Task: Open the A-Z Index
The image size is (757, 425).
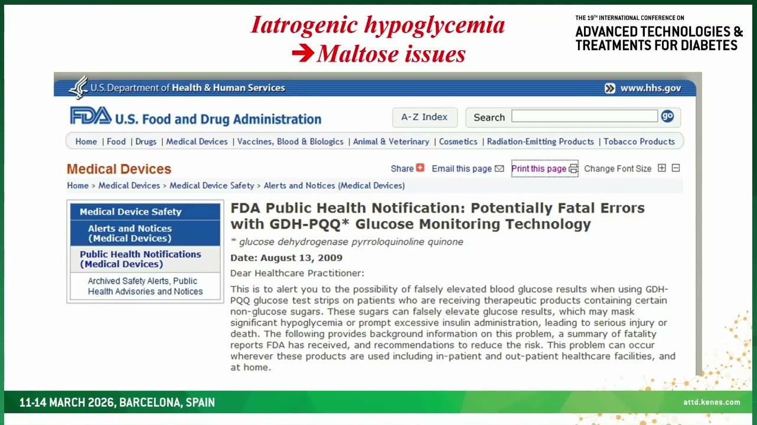Action: pyautogui.click(x=425, y=117)
